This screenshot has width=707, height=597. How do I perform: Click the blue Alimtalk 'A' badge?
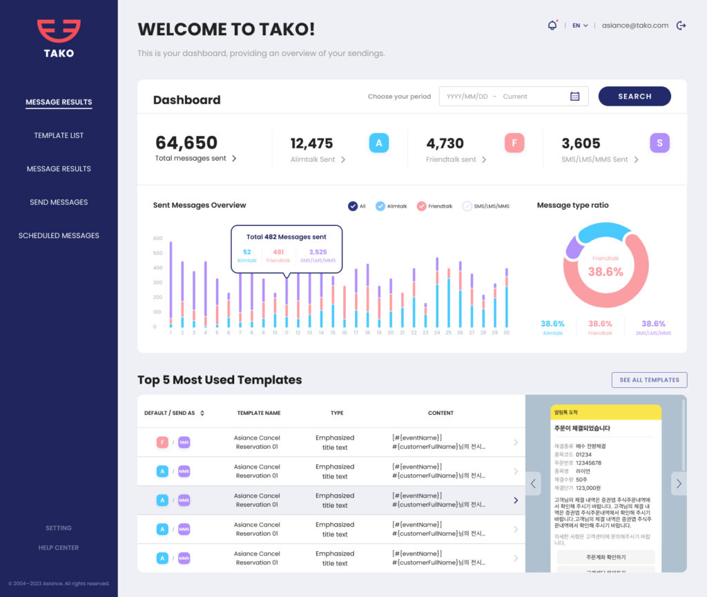[378, 143]
